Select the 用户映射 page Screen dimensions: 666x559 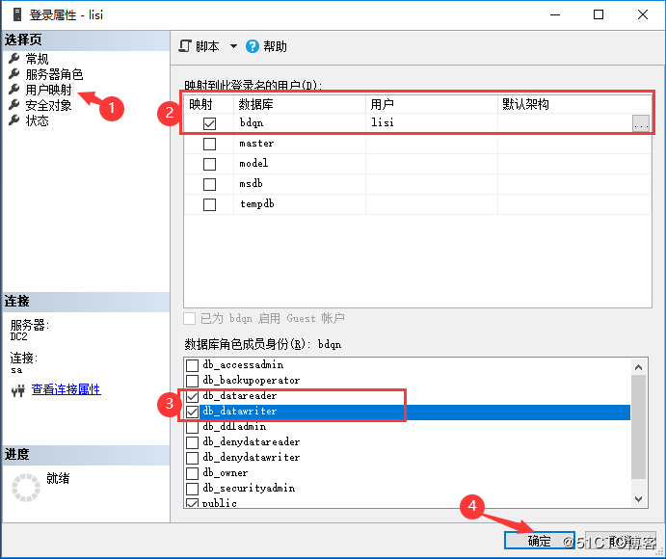[49, 90]
